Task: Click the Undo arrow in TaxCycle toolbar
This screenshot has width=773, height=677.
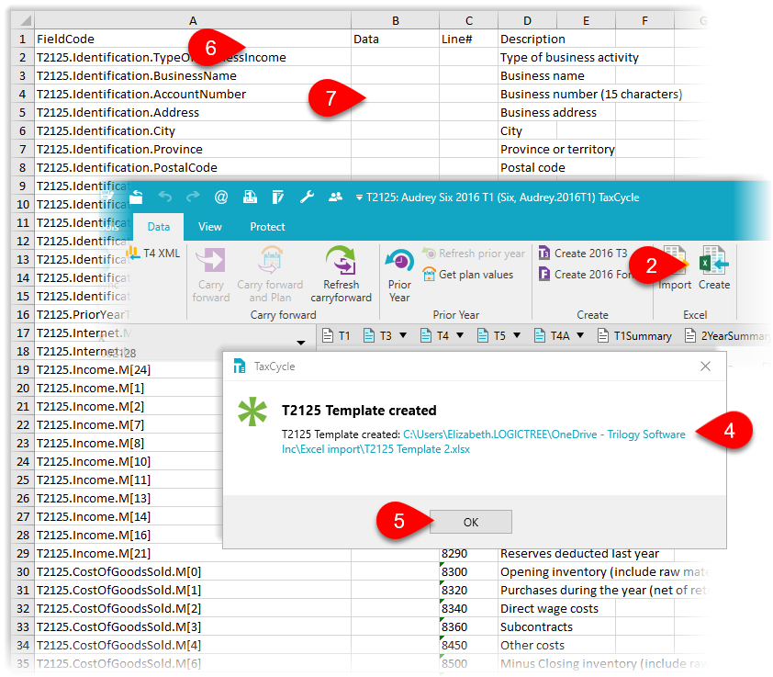Action: click(164, 197)
